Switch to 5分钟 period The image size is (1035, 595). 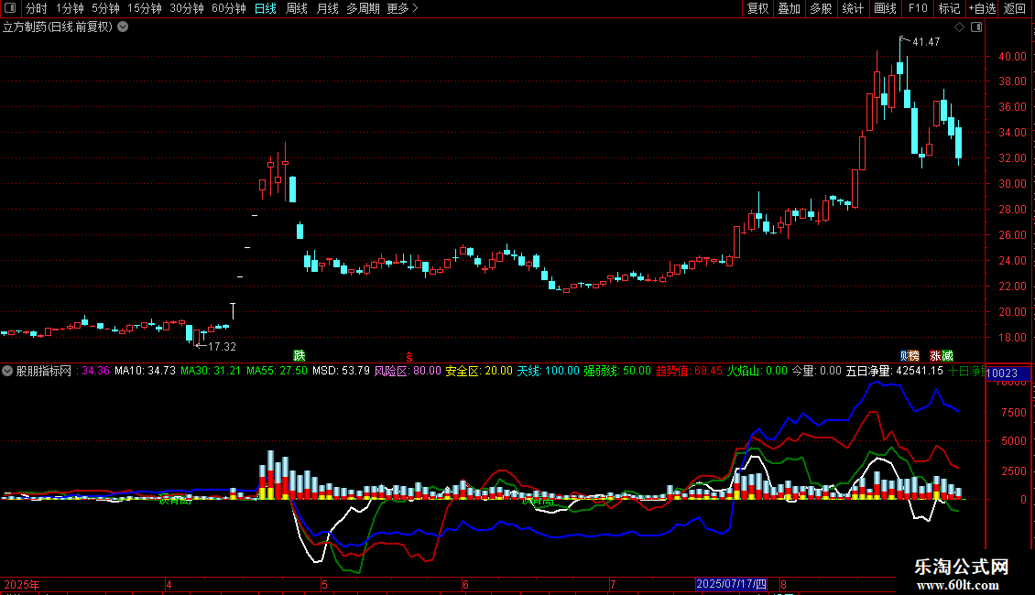point(105,8)
